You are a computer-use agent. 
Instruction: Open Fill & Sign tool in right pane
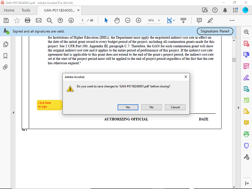(x=246, y=78)
